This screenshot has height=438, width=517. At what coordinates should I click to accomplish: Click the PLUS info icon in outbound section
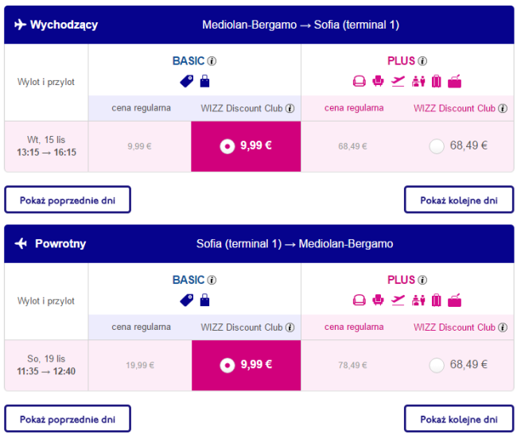tap(423, 61)
